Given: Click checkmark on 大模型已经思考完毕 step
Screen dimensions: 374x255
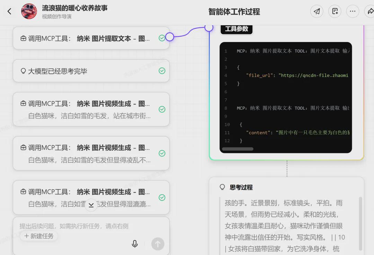Looking at the screenshot, I should [162, 71].
